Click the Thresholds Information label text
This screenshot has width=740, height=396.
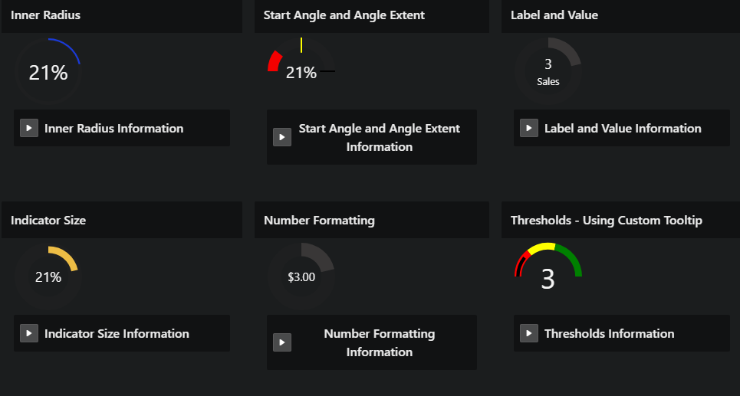(x=610, y=334)
